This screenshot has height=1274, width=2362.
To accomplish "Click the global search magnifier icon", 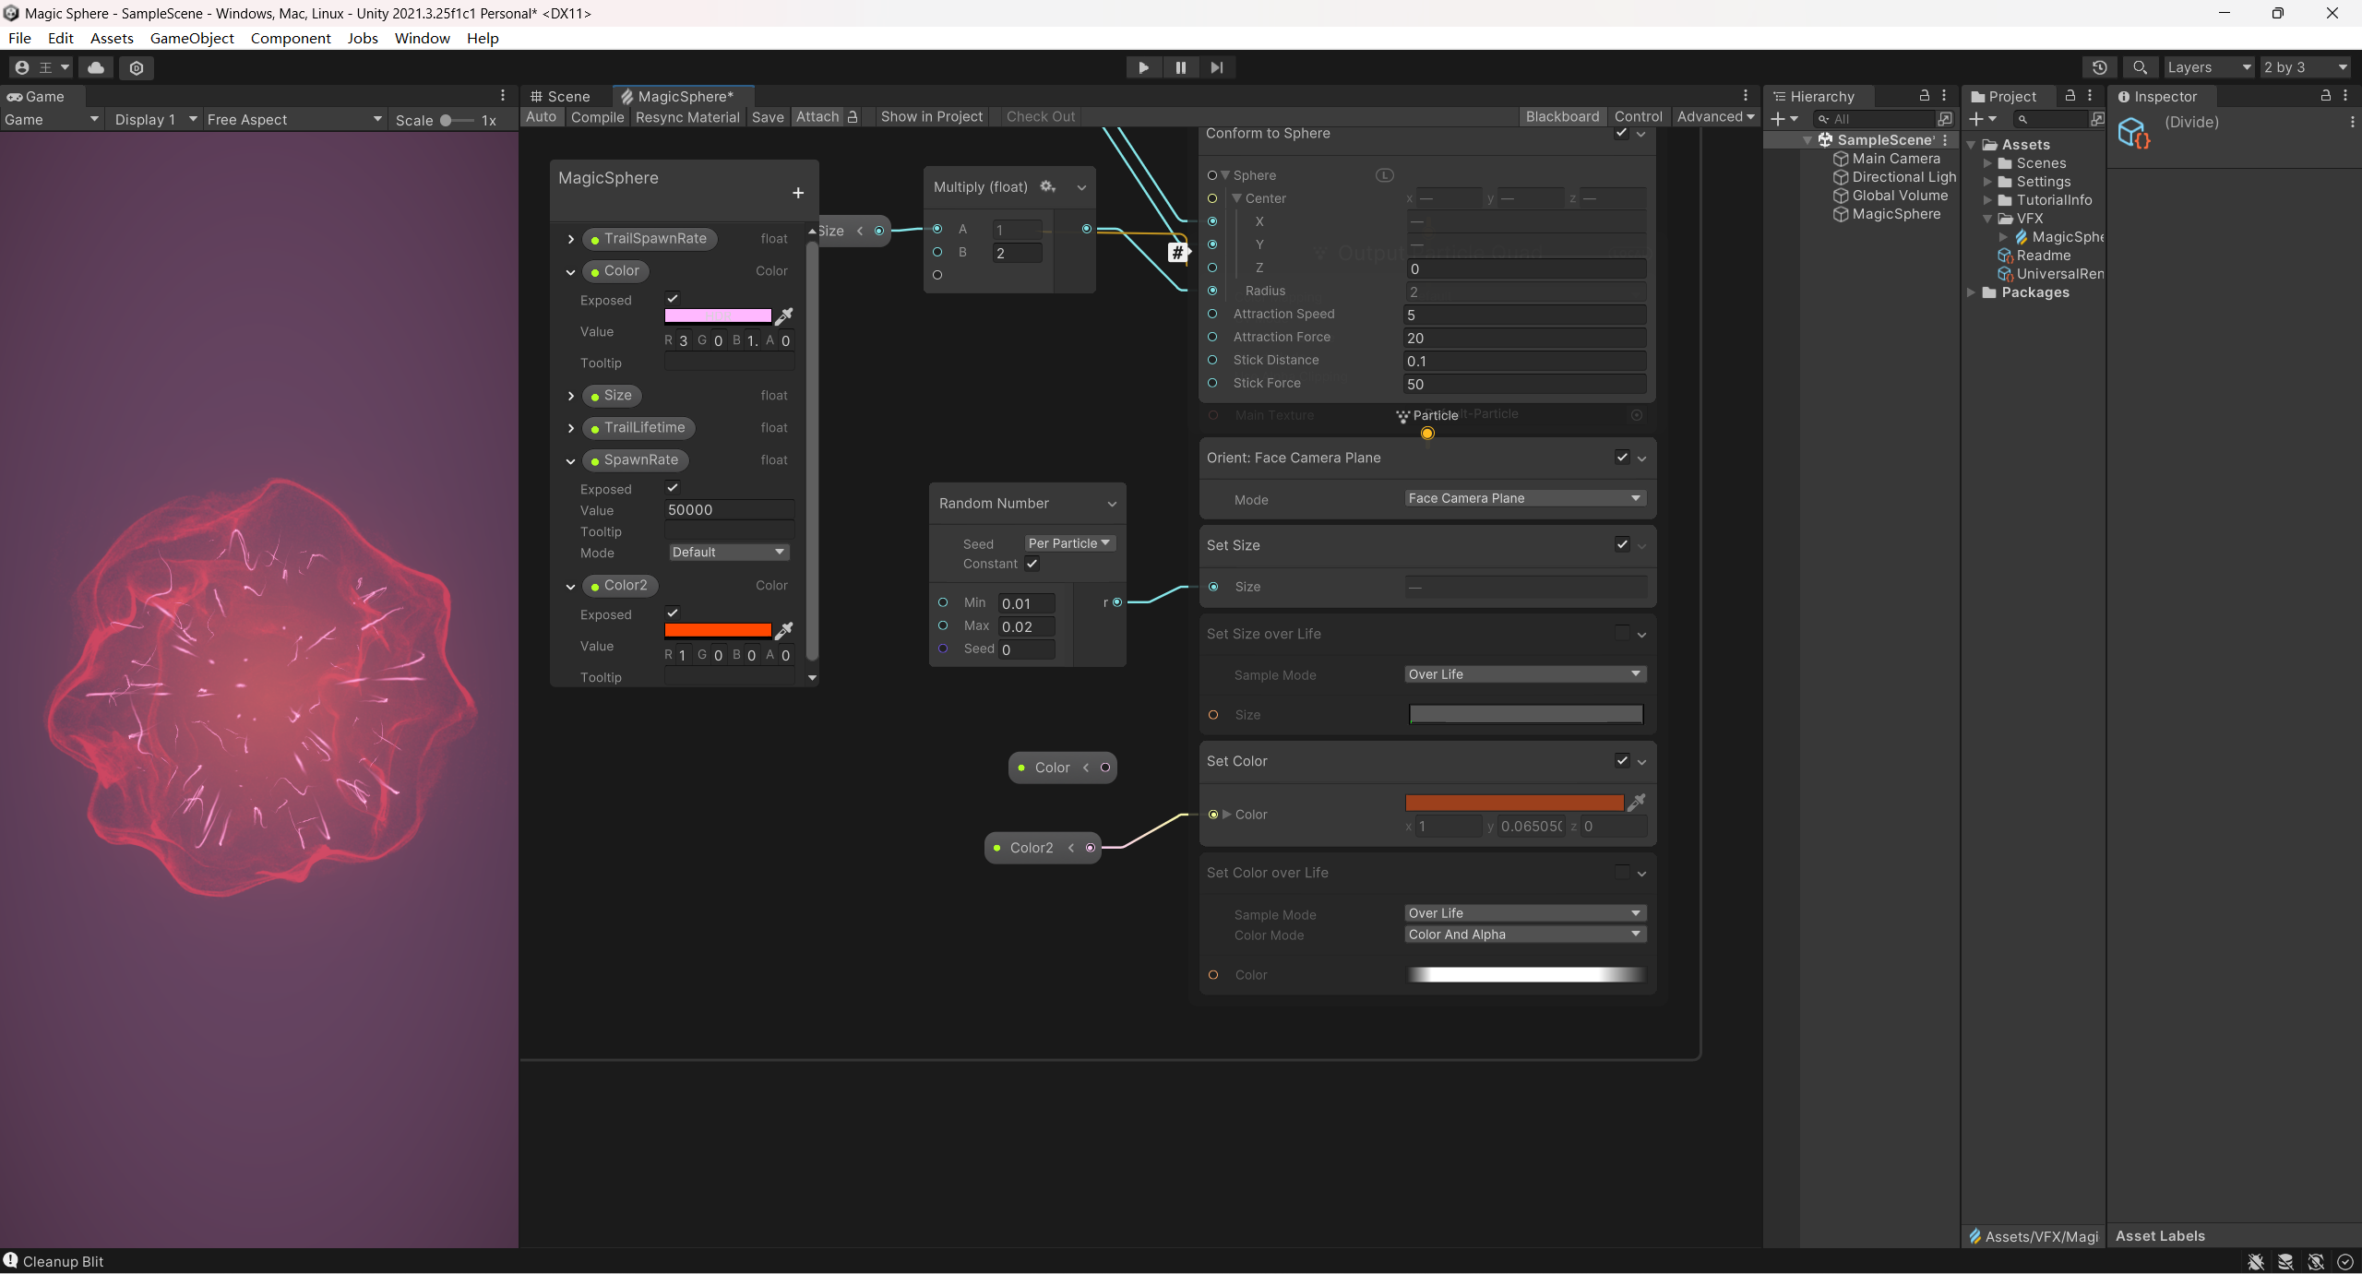I will pos(2140,67).
